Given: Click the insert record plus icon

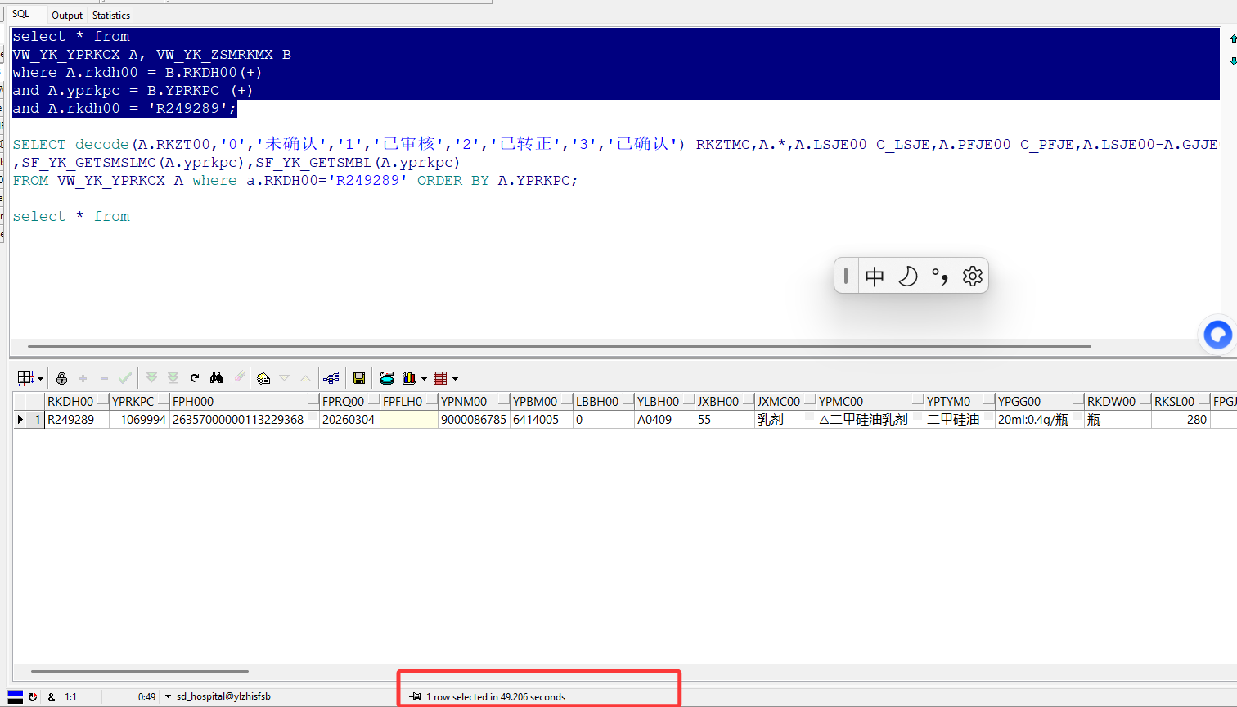Looking at the screenshot, I should click(x=83, y=378).
